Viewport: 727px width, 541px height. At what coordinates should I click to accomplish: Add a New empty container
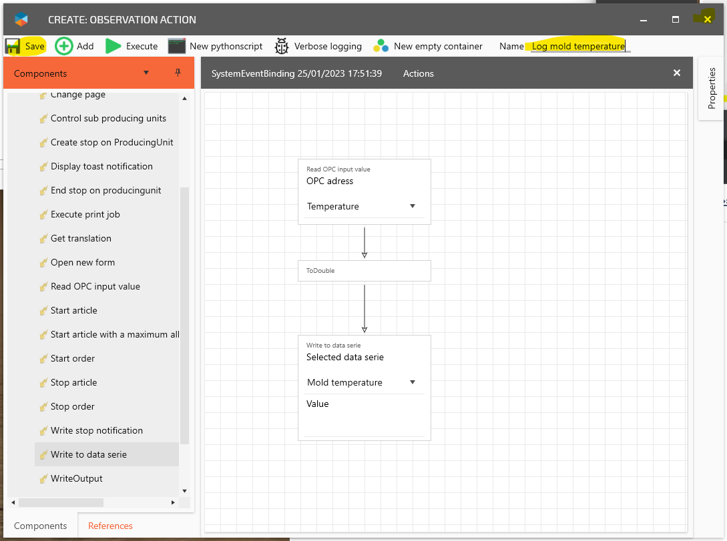click(x=381, y=46)
